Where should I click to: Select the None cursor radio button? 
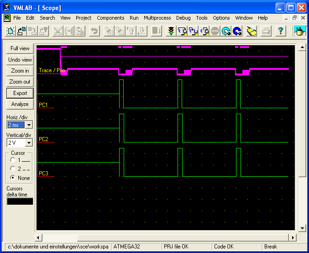(13, 178)
